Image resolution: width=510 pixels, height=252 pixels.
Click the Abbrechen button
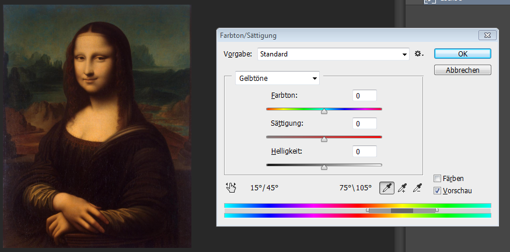(x=463, y=70)
